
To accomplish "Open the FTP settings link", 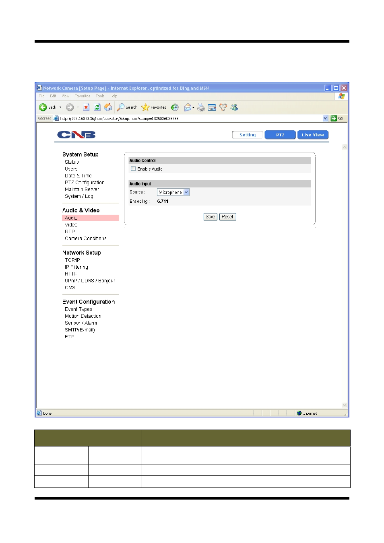I will (x=70, y=337).
